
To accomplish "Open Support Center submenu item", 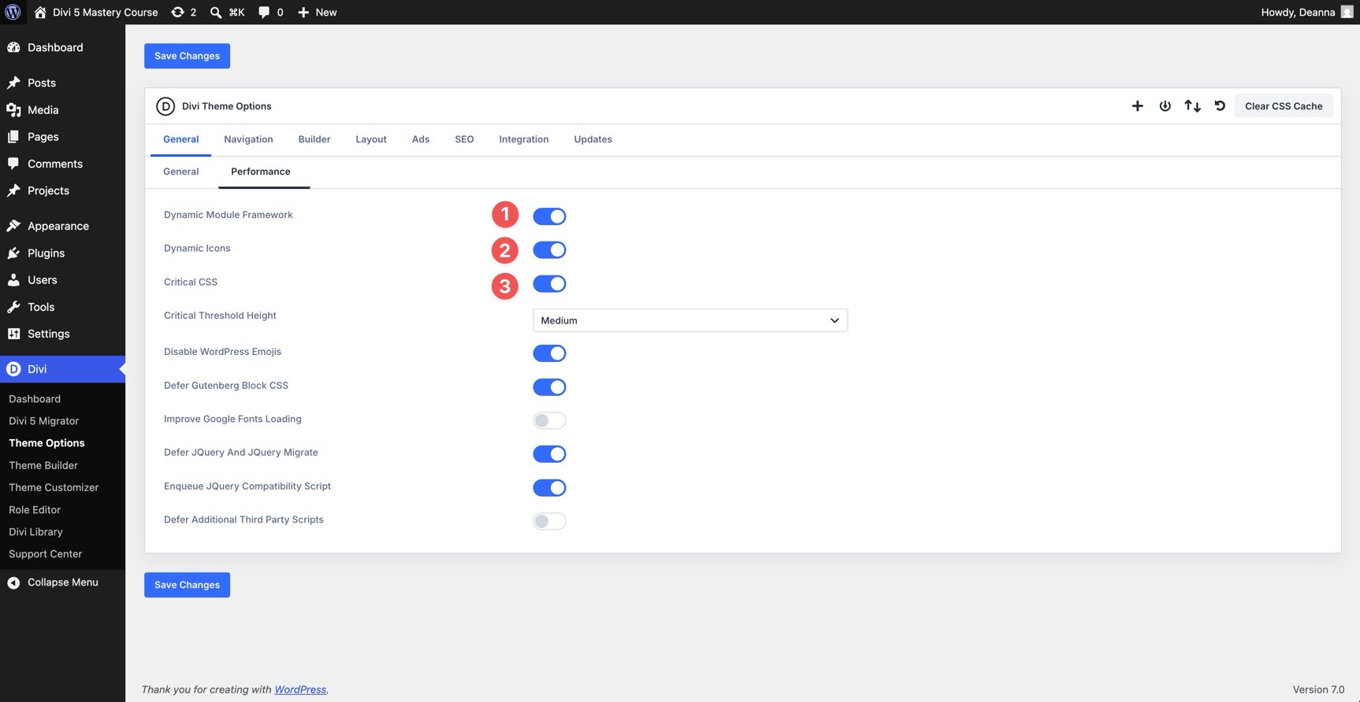I will click(46, 554).
